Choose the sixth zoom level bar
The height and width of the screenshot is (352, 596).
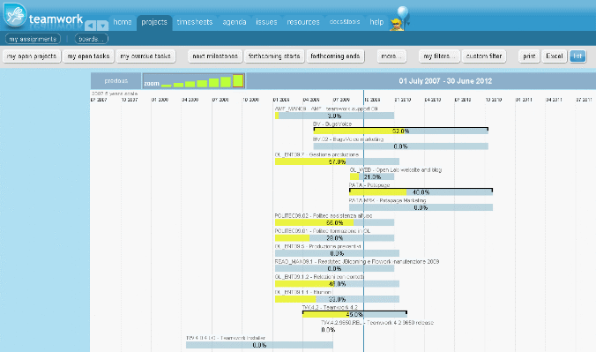click(226, 82)
